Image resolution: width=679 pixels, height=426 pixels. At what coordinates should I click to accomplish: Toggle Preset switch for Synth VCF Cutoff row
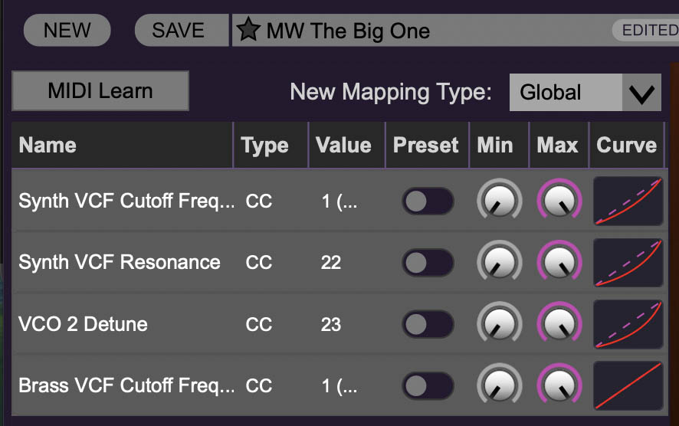point(428,202)
